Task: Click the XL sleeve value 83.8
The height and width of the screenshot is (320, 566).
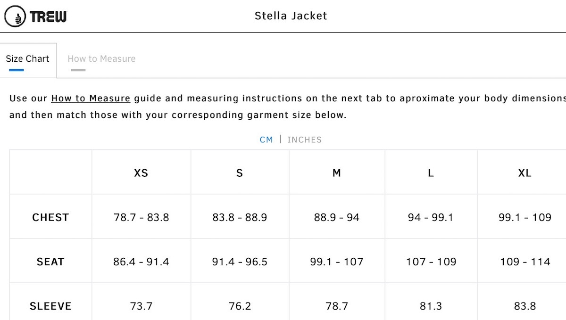Action: pyautogui.click(x=525, y=306)
